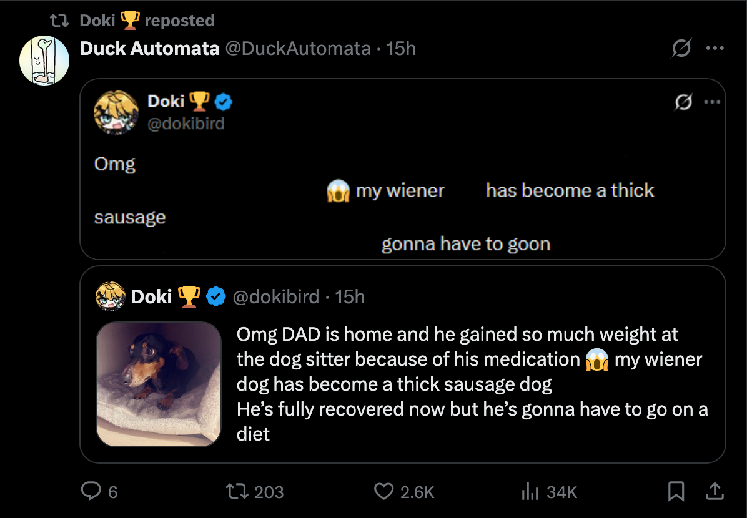Click Grok icon on Duck Automata's post
Image resolution: width=747 pixels, height=518 pixels.
(x=681, y=48)
